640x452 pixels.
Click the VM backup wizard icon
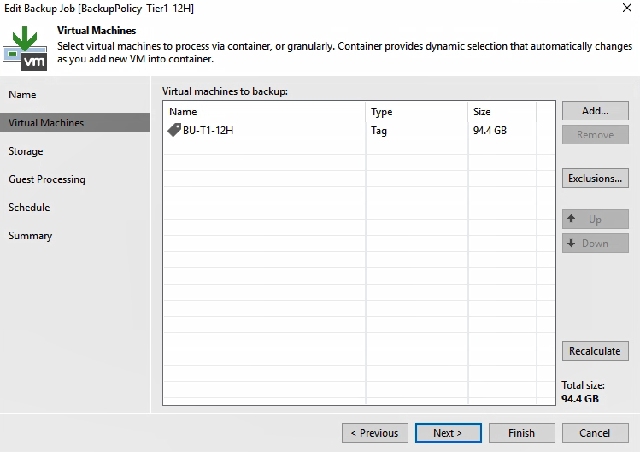point(26,49)
